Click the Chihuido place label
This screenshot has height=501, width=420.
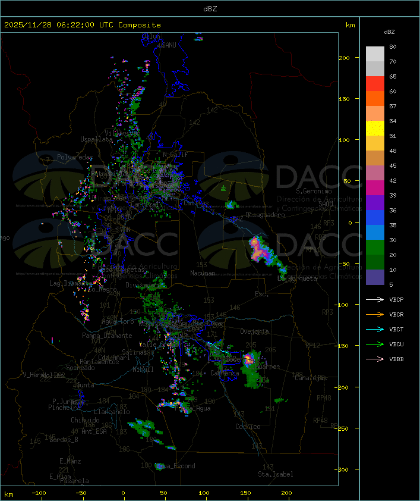point(85,420)
